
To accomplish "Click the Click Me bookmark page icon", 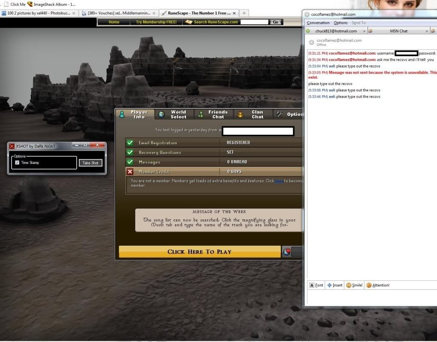I will [6, 4].
